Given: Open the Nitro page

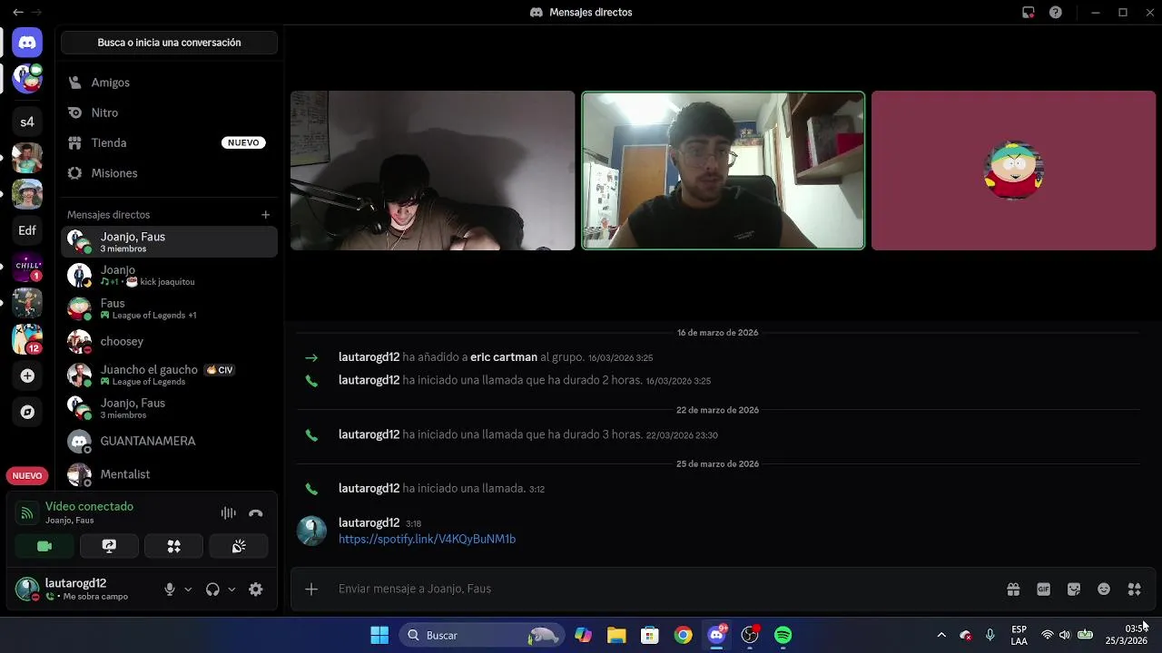Looking at the screenshot, I should click(x=169, y=112).
